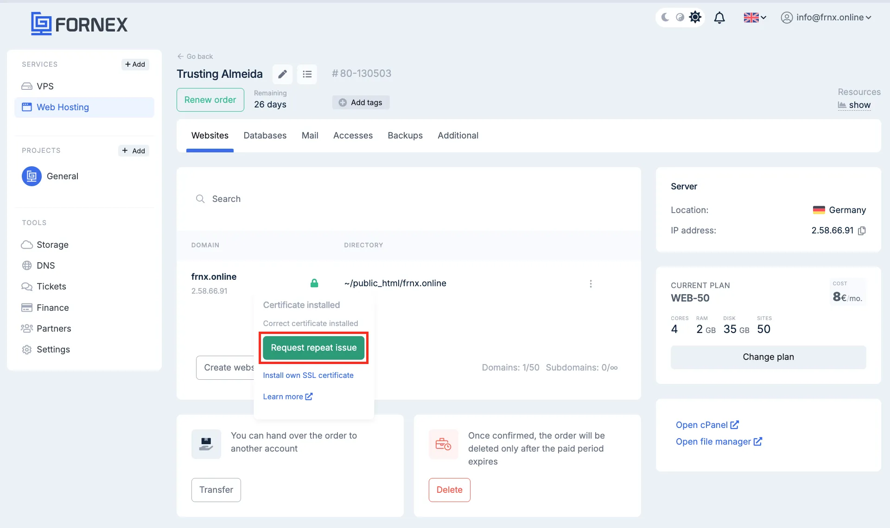Expand the language flag dropdown
The width and height of the screenshot is (890, 528).
pyautogui.click(x=755, y=18)
